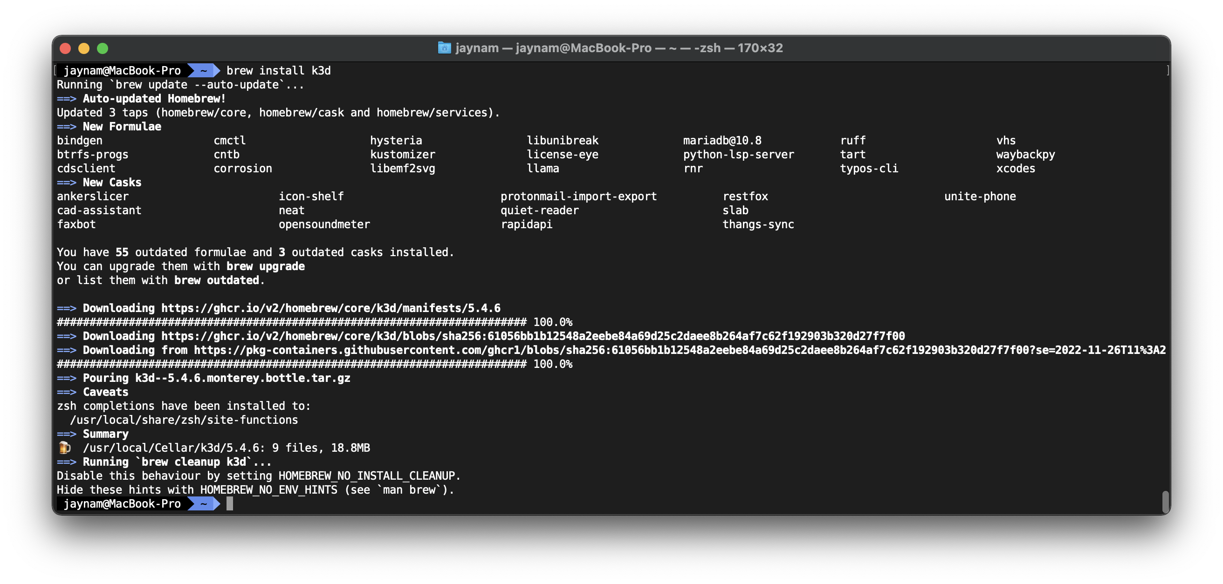Click bold 'brew upgrade' command text
Image resolution: width=1223 pixels, height=584 pixels.
(x=265, y=266)
